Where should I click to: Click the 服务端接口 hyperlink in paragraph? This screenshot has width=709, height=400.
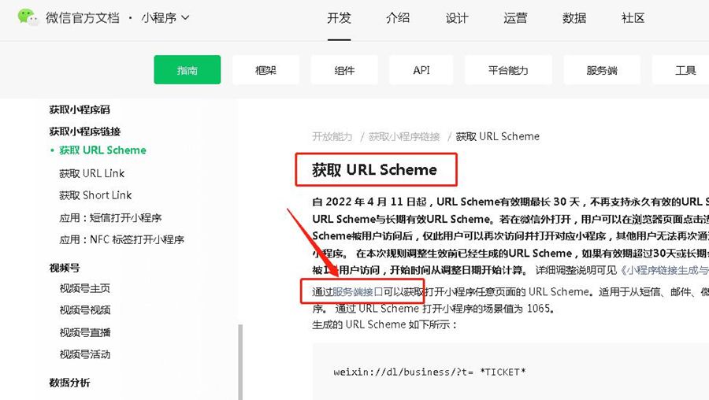coord(357,291)
